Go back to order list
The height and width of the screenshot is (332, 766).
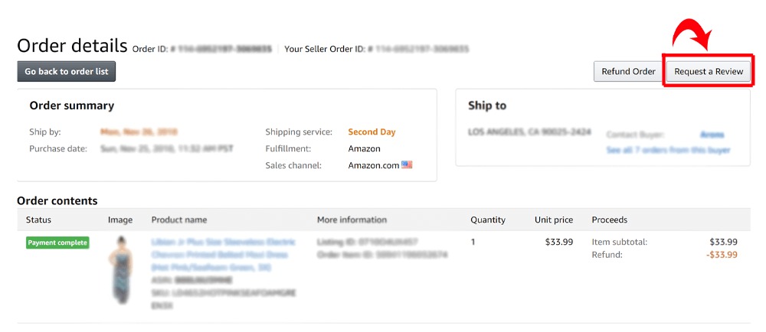67,72
